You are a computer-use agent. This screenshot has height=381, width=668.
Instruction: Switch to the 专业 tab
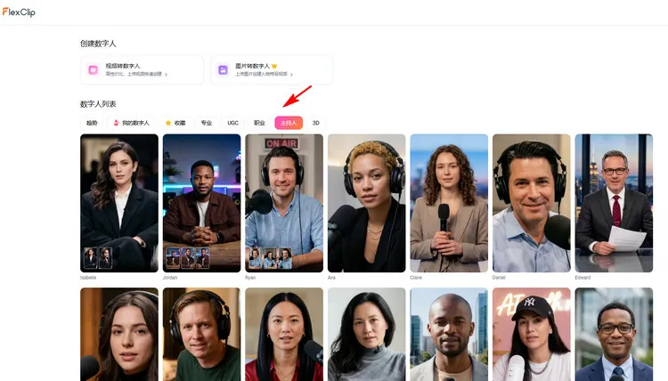(x=207, y=123)
